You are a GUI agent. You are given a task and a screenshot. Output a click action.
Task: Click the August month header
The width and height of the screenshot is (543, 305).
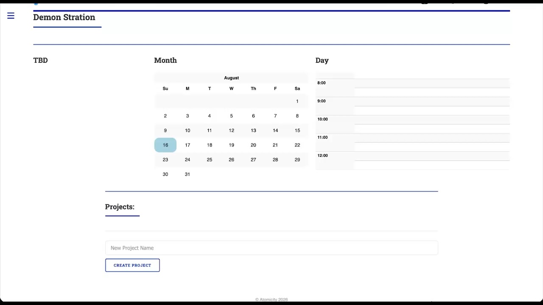[x=231, y=78]
